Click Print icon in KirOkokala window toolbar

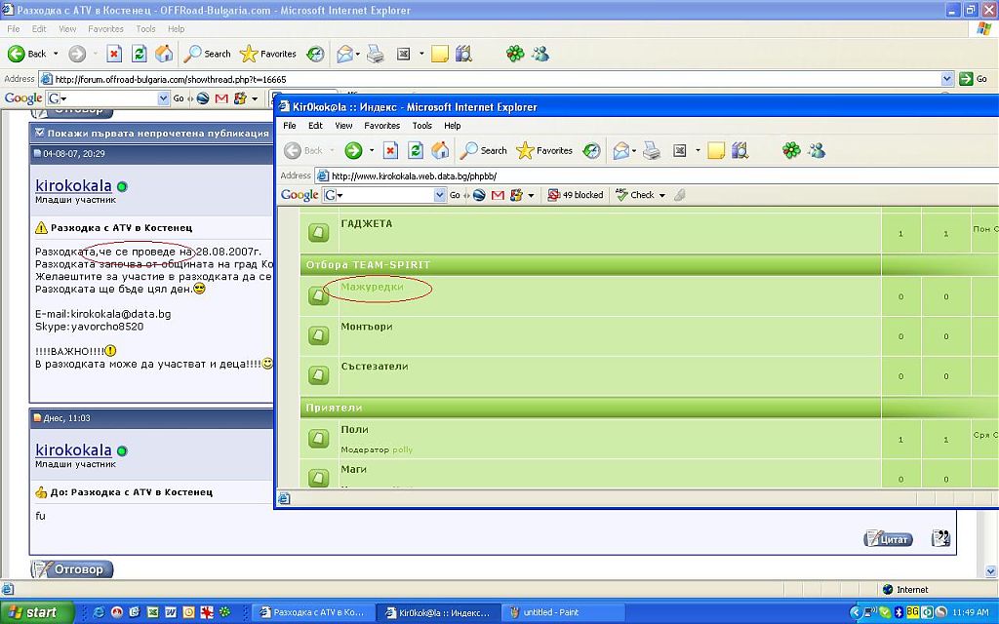pyautogui.click(x=652, y=150)
